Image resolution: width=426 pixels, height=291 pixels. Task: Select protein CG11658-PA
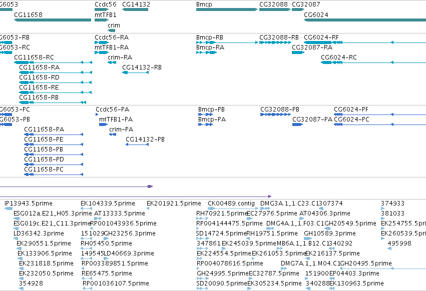[54, 134]
